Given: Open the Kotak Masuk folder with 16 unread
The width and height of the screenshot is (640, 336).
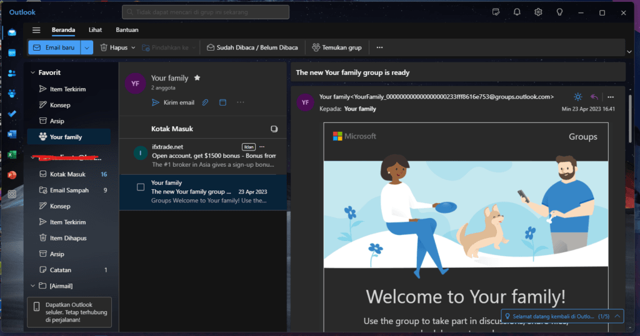Looking at the screenshot, I should coord(69,174).
